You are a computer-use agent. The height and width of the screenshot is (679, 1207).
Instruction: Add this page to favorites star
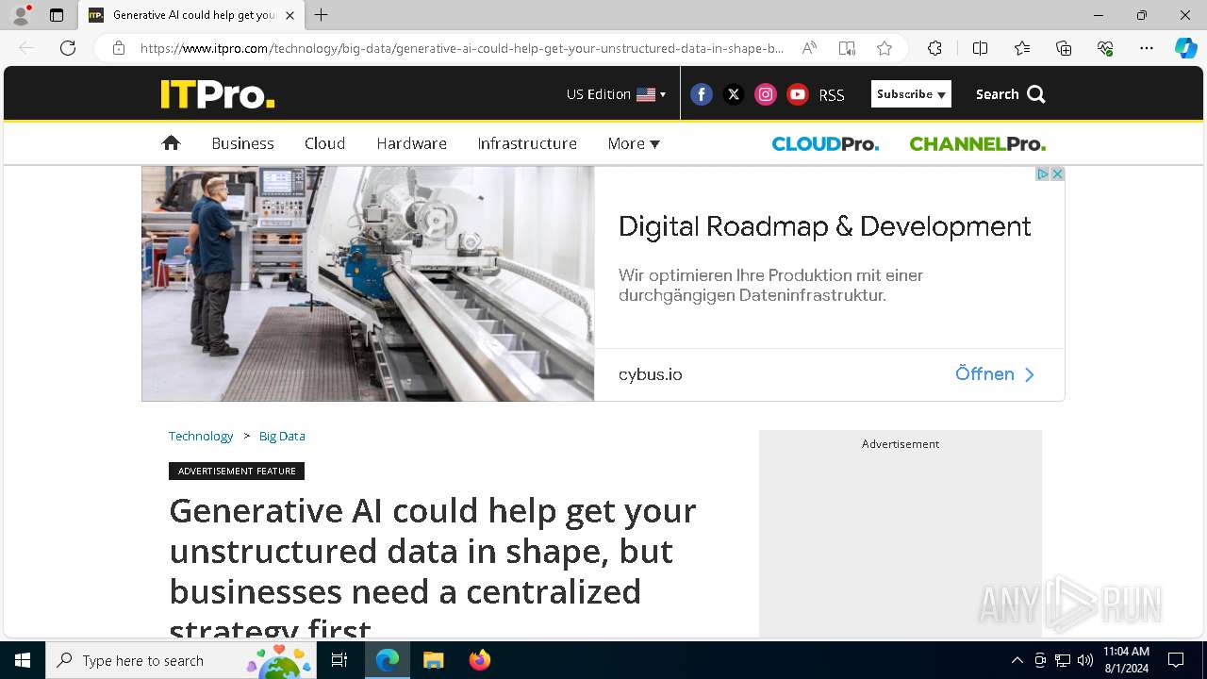885,48
